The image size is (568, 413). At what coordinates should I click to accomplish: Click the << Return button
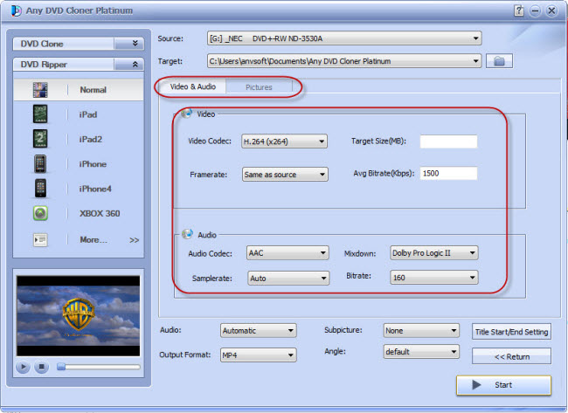click(511, 356)
